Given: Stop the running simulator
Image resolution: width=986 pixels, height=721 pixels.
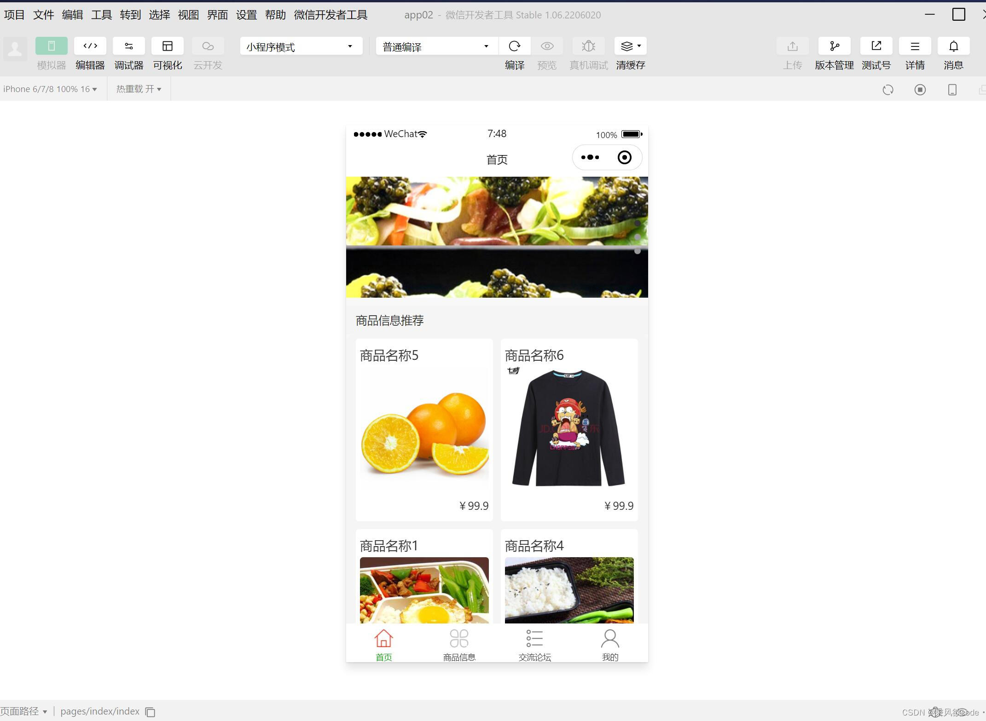Looking at the screenshot, I should click(920, 90).
